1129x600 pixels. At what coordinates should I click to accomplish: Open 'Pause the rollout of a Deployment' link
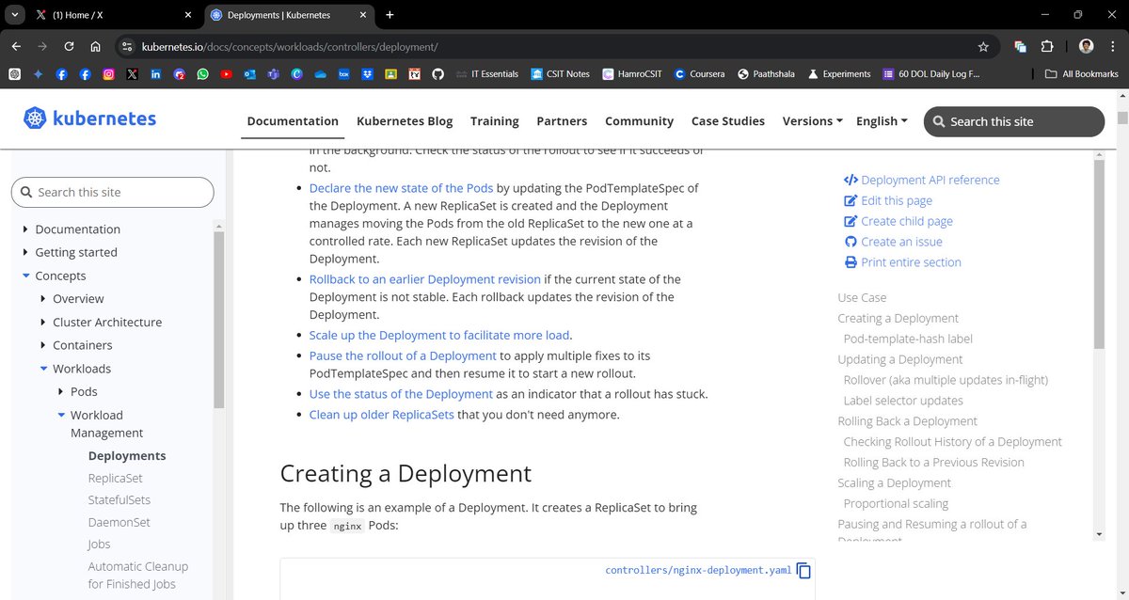[403, 356]
